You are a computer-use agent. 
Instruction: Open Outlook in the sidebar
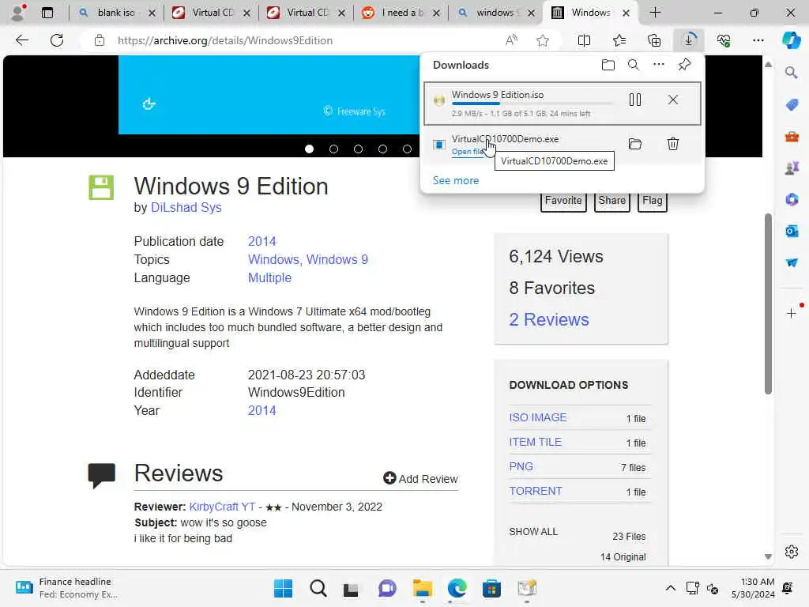coord(792,231)
